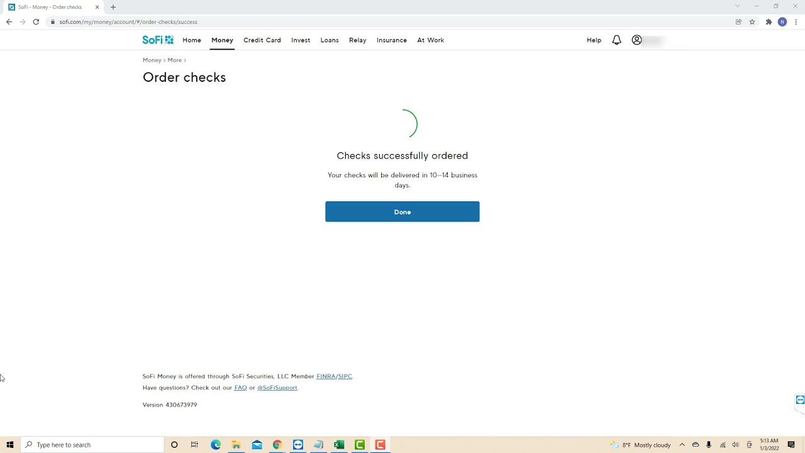This screenshot has width=805, height=453.
Task: Select the Money navigation tab
Action: pos(222,40)
